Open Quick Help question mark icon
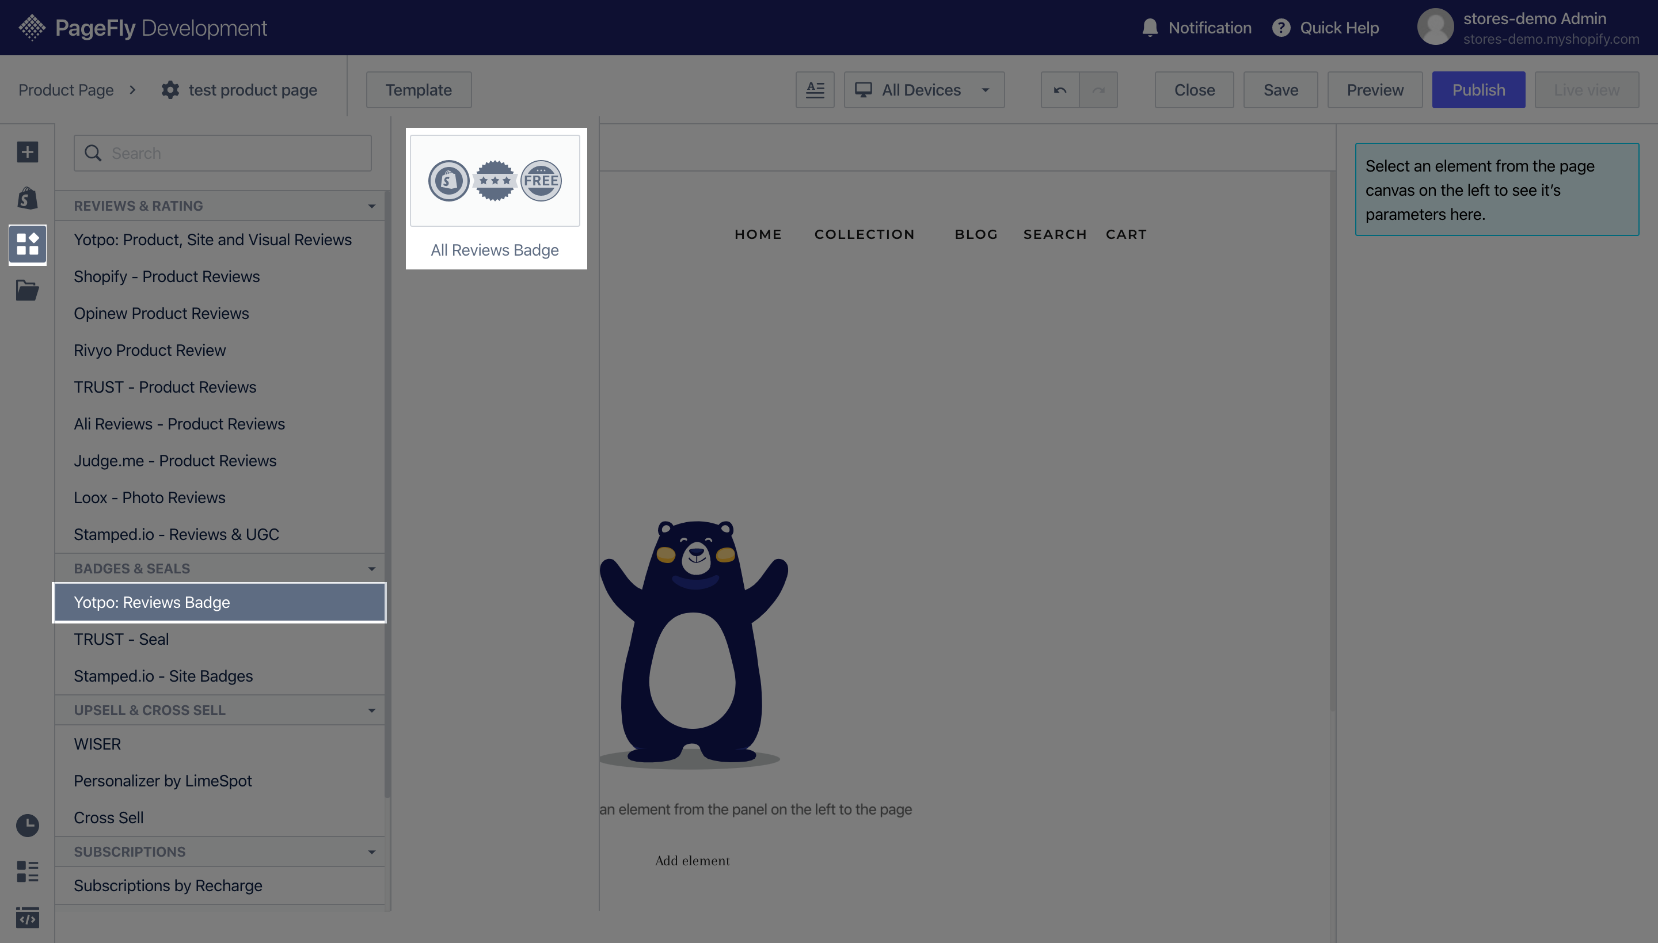This screenshot has height=943, width=1658. [x=1280, y=27]
